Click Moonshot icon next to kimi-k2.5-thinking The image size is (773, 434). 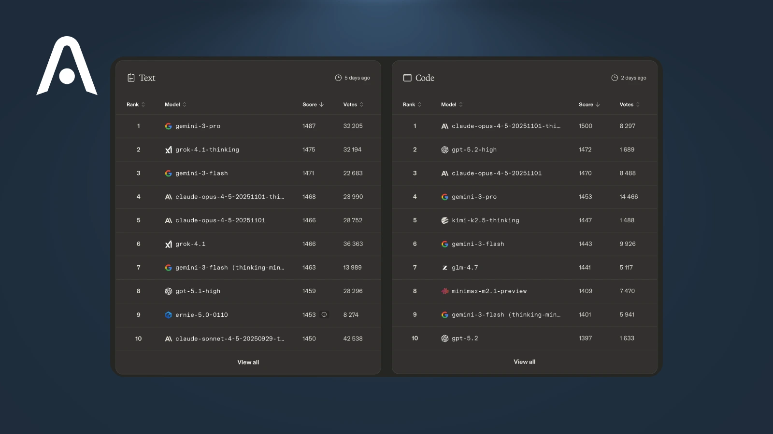pyautogui.click(x=445, y=220)
